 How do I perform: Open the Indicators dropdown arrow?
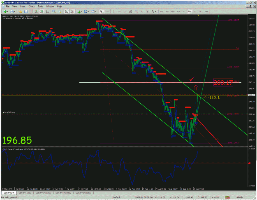81,12
